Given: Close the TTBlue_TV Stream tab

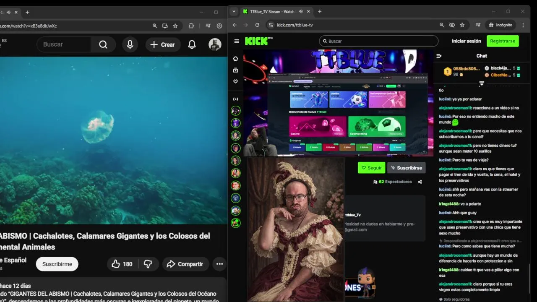Looking at the screenshot, I should click(x=309, y=12).
